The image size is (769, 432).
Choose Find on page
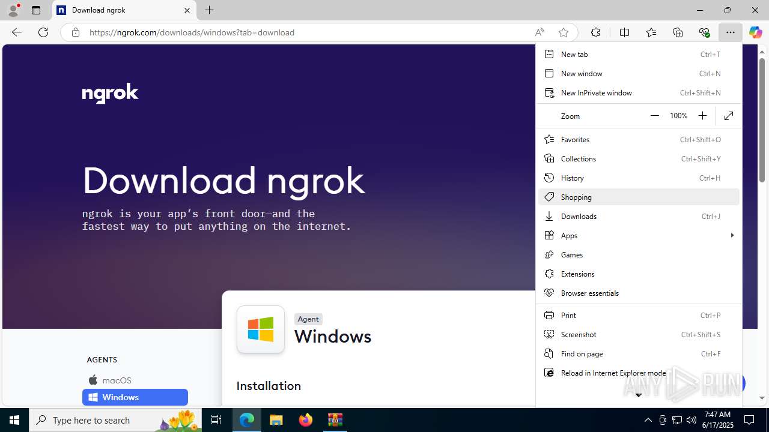[x=639, y=353]
